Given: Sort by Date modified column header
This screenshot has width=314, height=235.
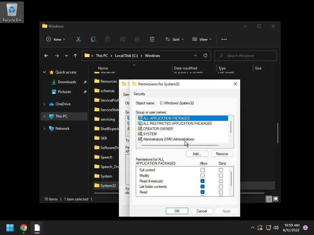Looking at the screenshot, I should click(186, 68).
